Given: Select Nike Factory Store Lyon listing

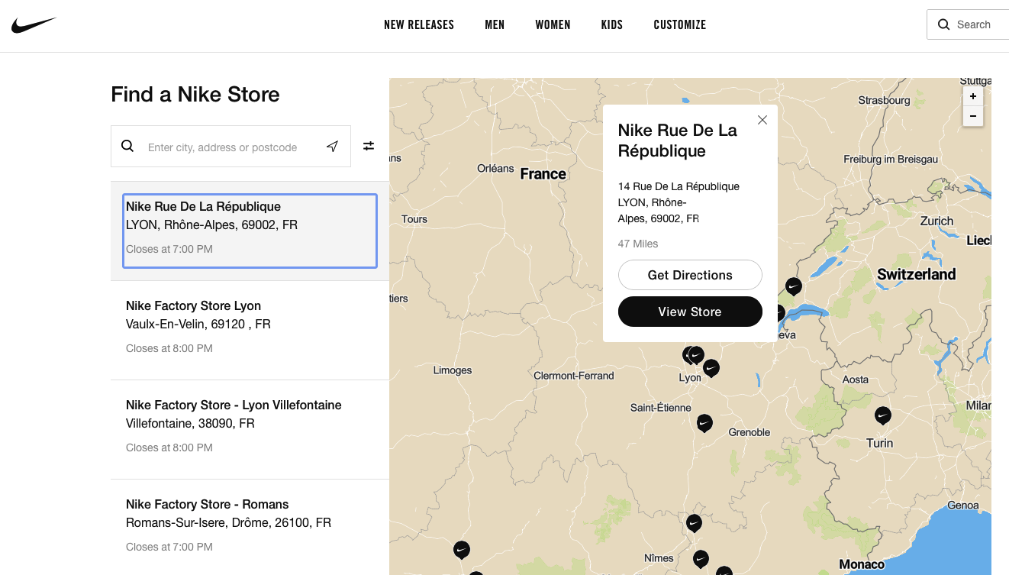Looking at the screenshot, I should [250, 330].
